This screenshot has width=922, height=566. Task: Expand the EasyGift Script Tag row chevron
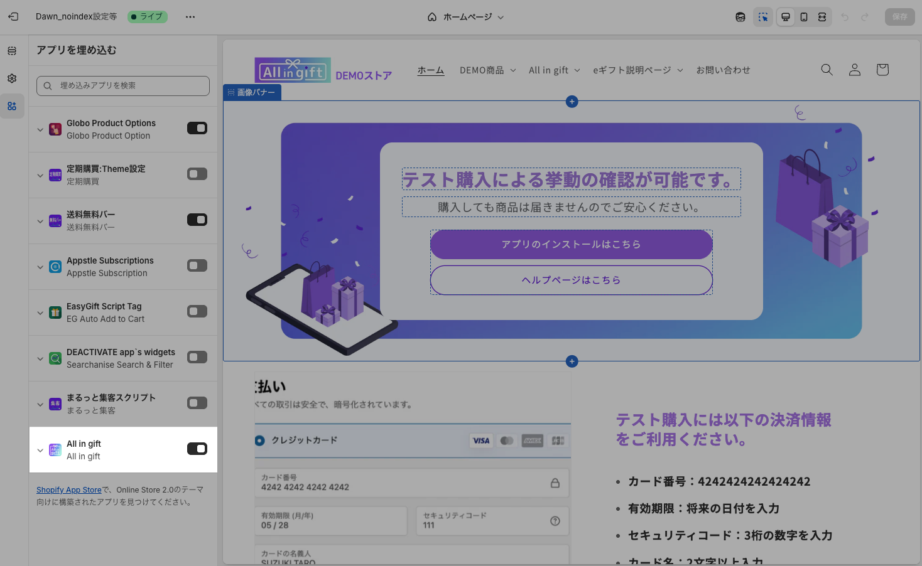pos(40,313)
